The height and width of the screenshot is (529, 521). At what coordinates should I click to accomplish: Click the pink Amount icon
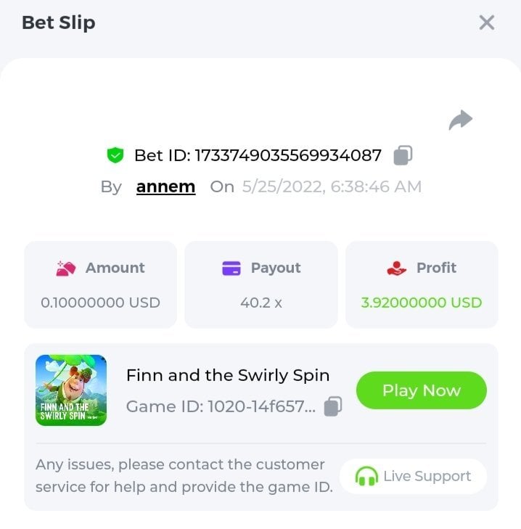pos(66,268)
